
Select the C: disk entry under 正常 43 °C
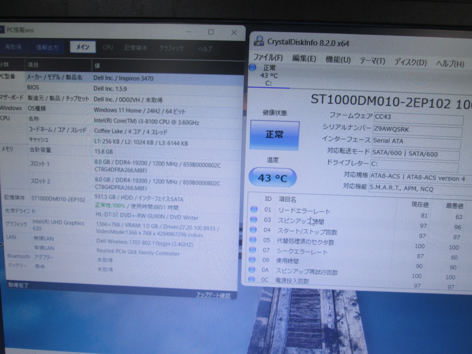(269, 76)
